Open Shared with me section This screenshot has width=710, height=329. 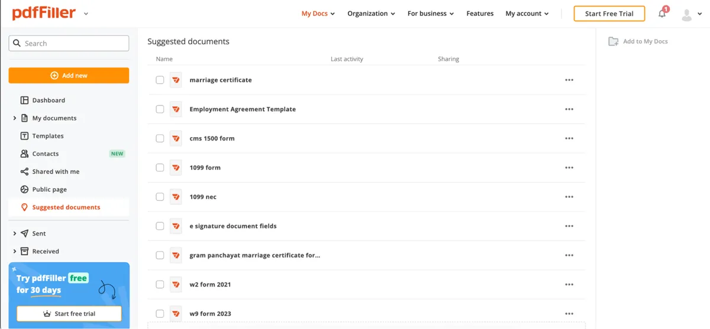[56, 171]
